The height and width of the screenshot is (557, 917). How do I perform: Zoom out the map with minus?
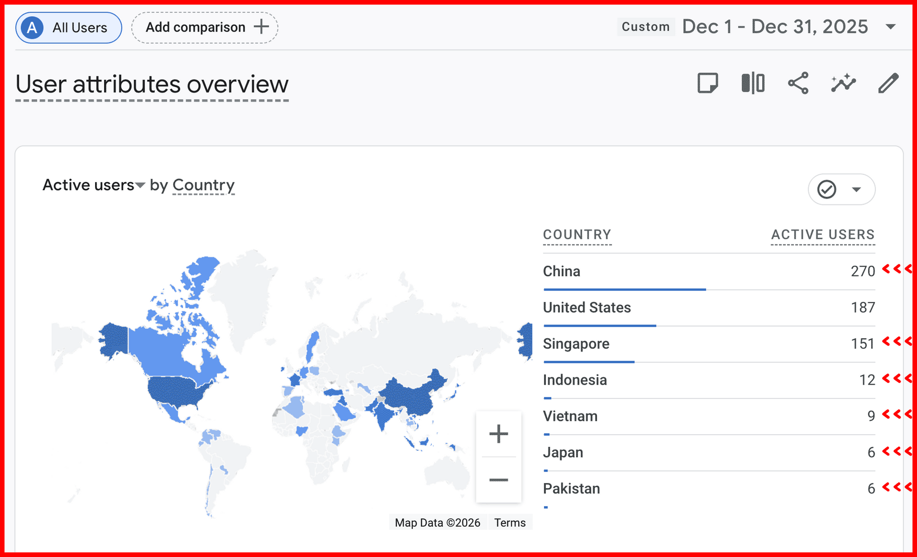498,480
